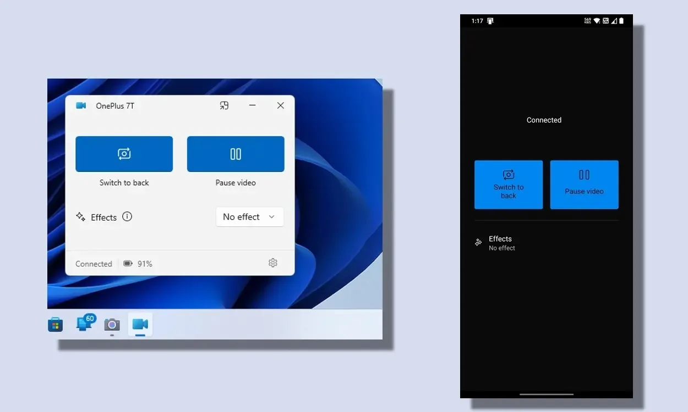
Task: Click the active video camera taskbar icon
Action: click(x=140, y=324)
